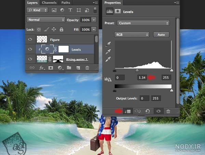Click the output white slider handle
This screenshot has height=155, width=205.
(x=172, y=90)
